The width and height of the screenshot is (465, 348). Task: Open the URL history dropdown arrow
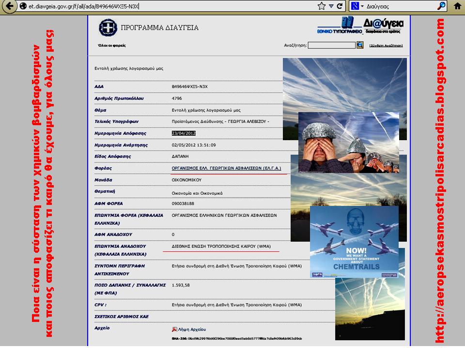[331, 6]
